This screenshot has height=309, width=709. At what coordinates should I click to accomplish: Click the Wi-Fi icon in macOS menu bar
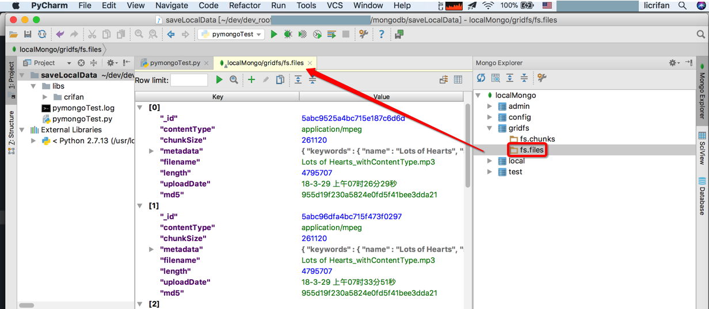click(x=488, y=6)
